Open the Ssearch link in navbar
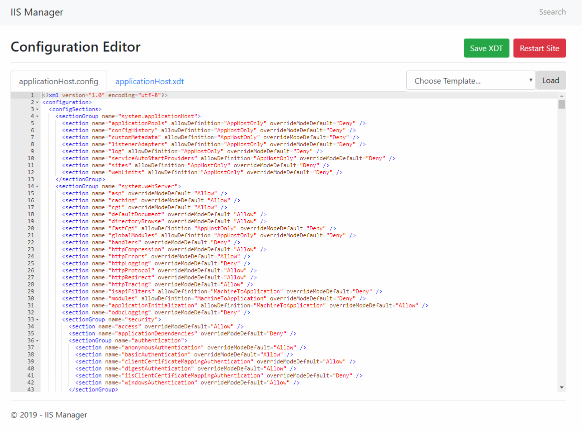The image size is (582, 431). click(552, 12)
